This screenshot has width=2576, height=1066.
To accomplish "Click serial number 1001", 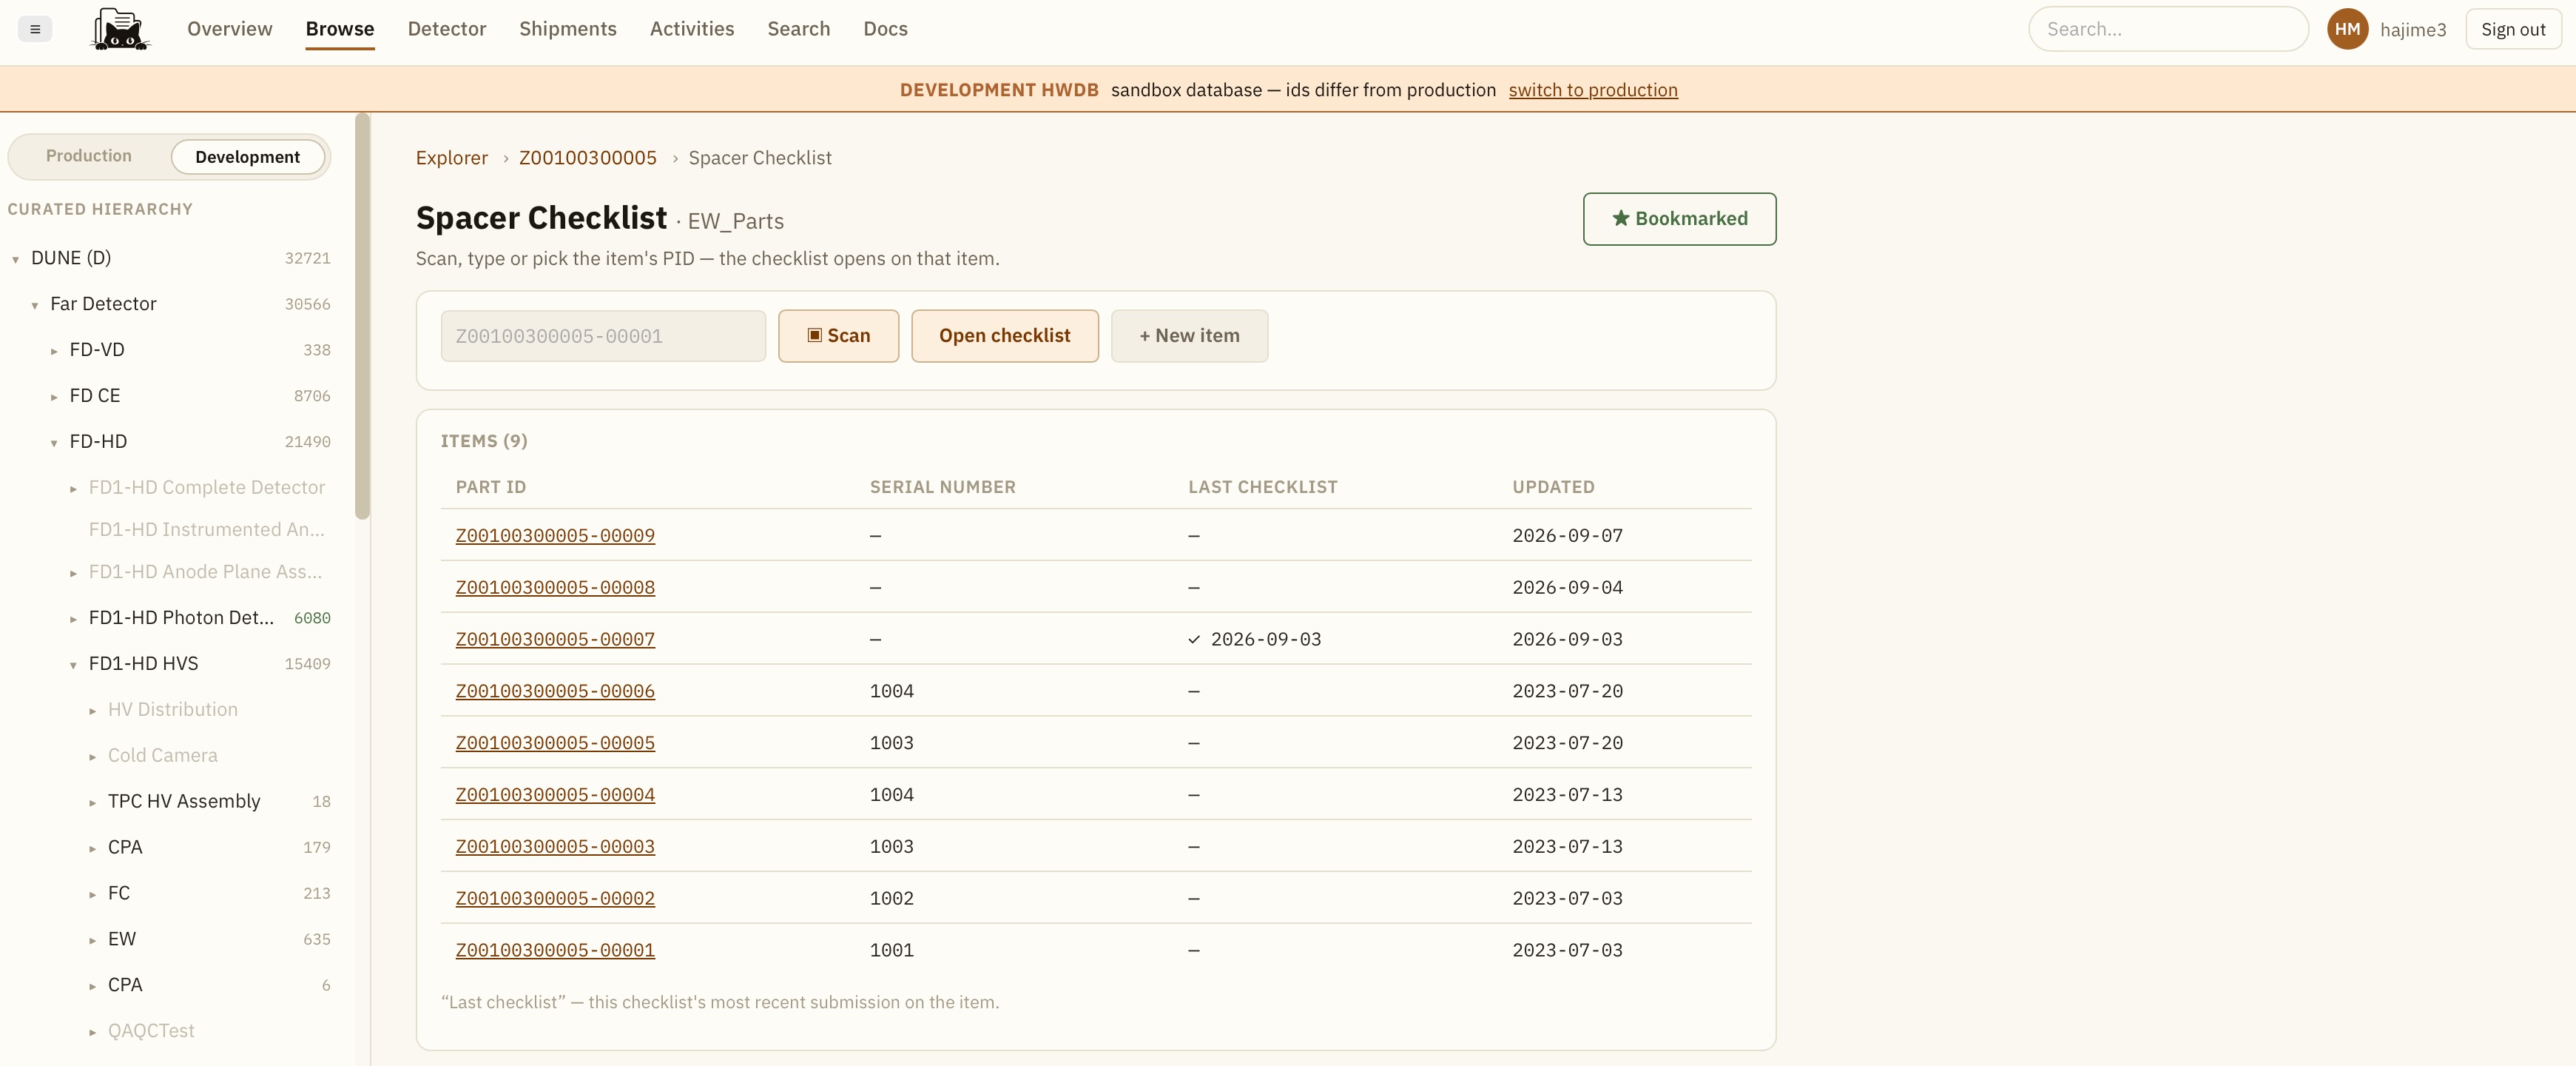I will (x=892, y=950).
